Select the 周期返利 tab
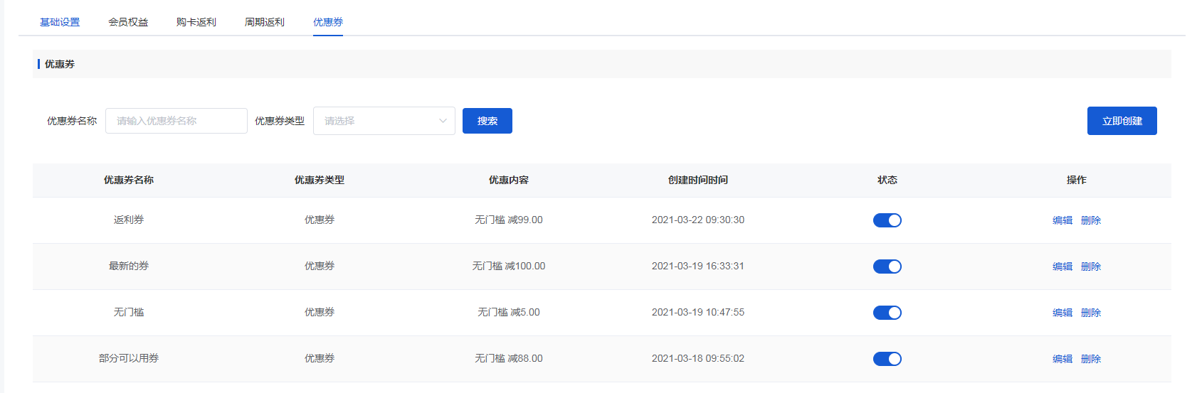Screen dimensions: 1197x393 (265, 22)
